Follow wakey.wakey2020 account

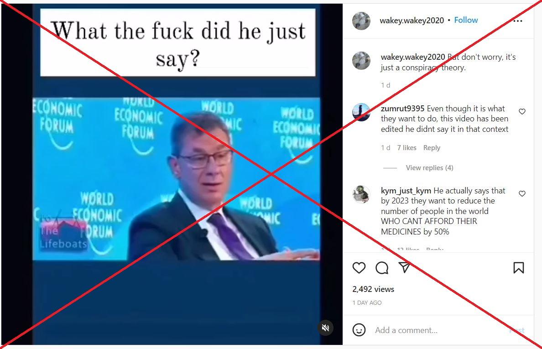click(466, 20)
